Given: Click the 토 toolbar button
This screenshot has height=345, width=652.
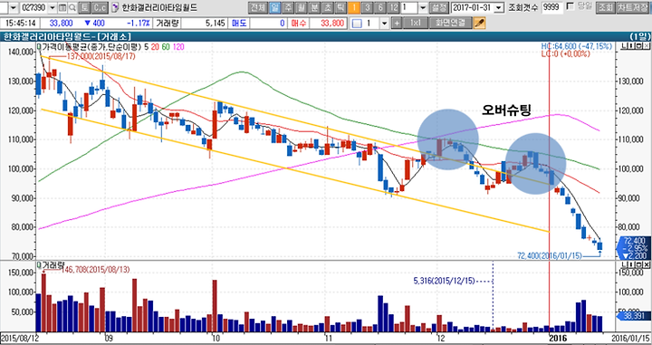Looking at the screenshot, I should coord(84,8).
